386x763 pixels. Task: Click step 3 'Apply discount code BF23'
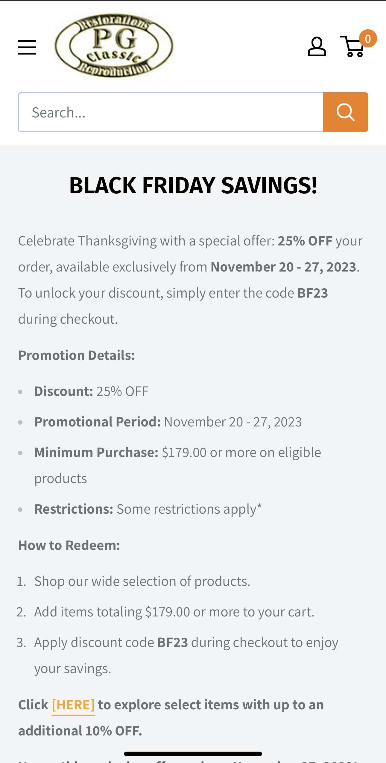186,643
